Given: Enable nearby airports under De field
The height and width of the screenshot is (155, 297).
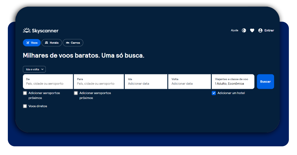Looking at the screenshot, I should click(x=25, y=93).
